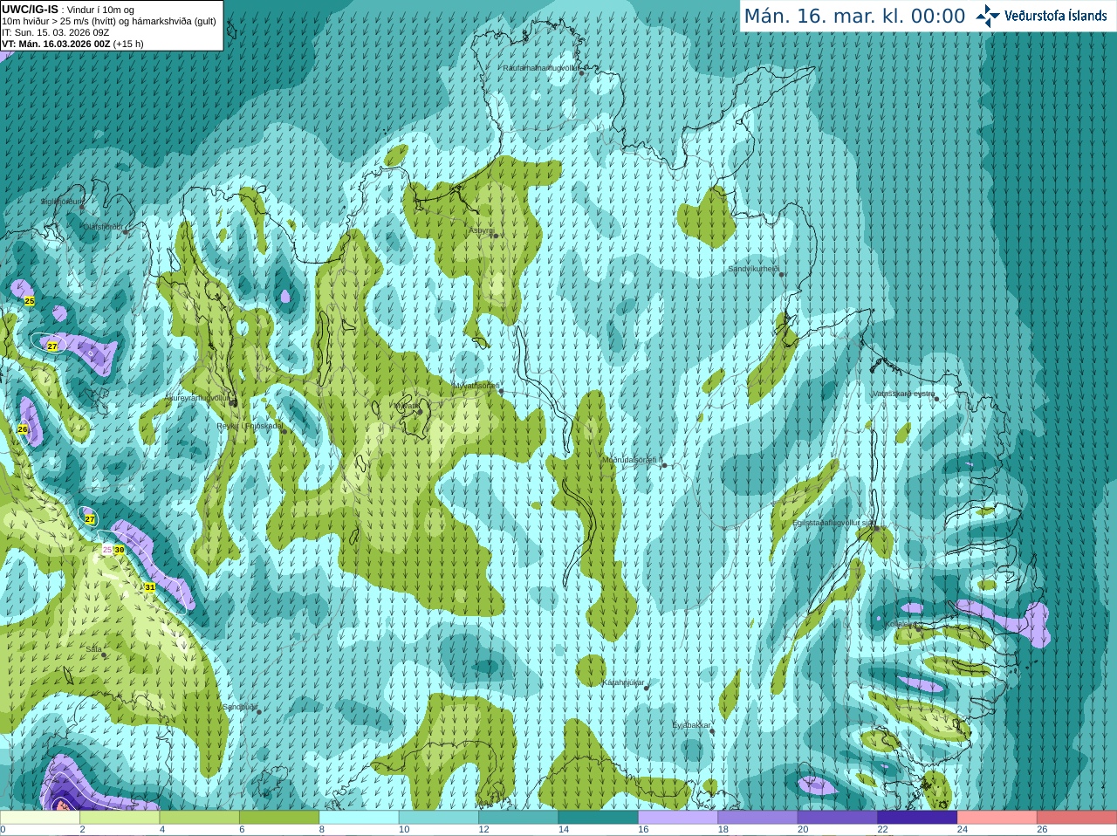Select the 2–4 m/s light green legend swatch

[120, 818]
